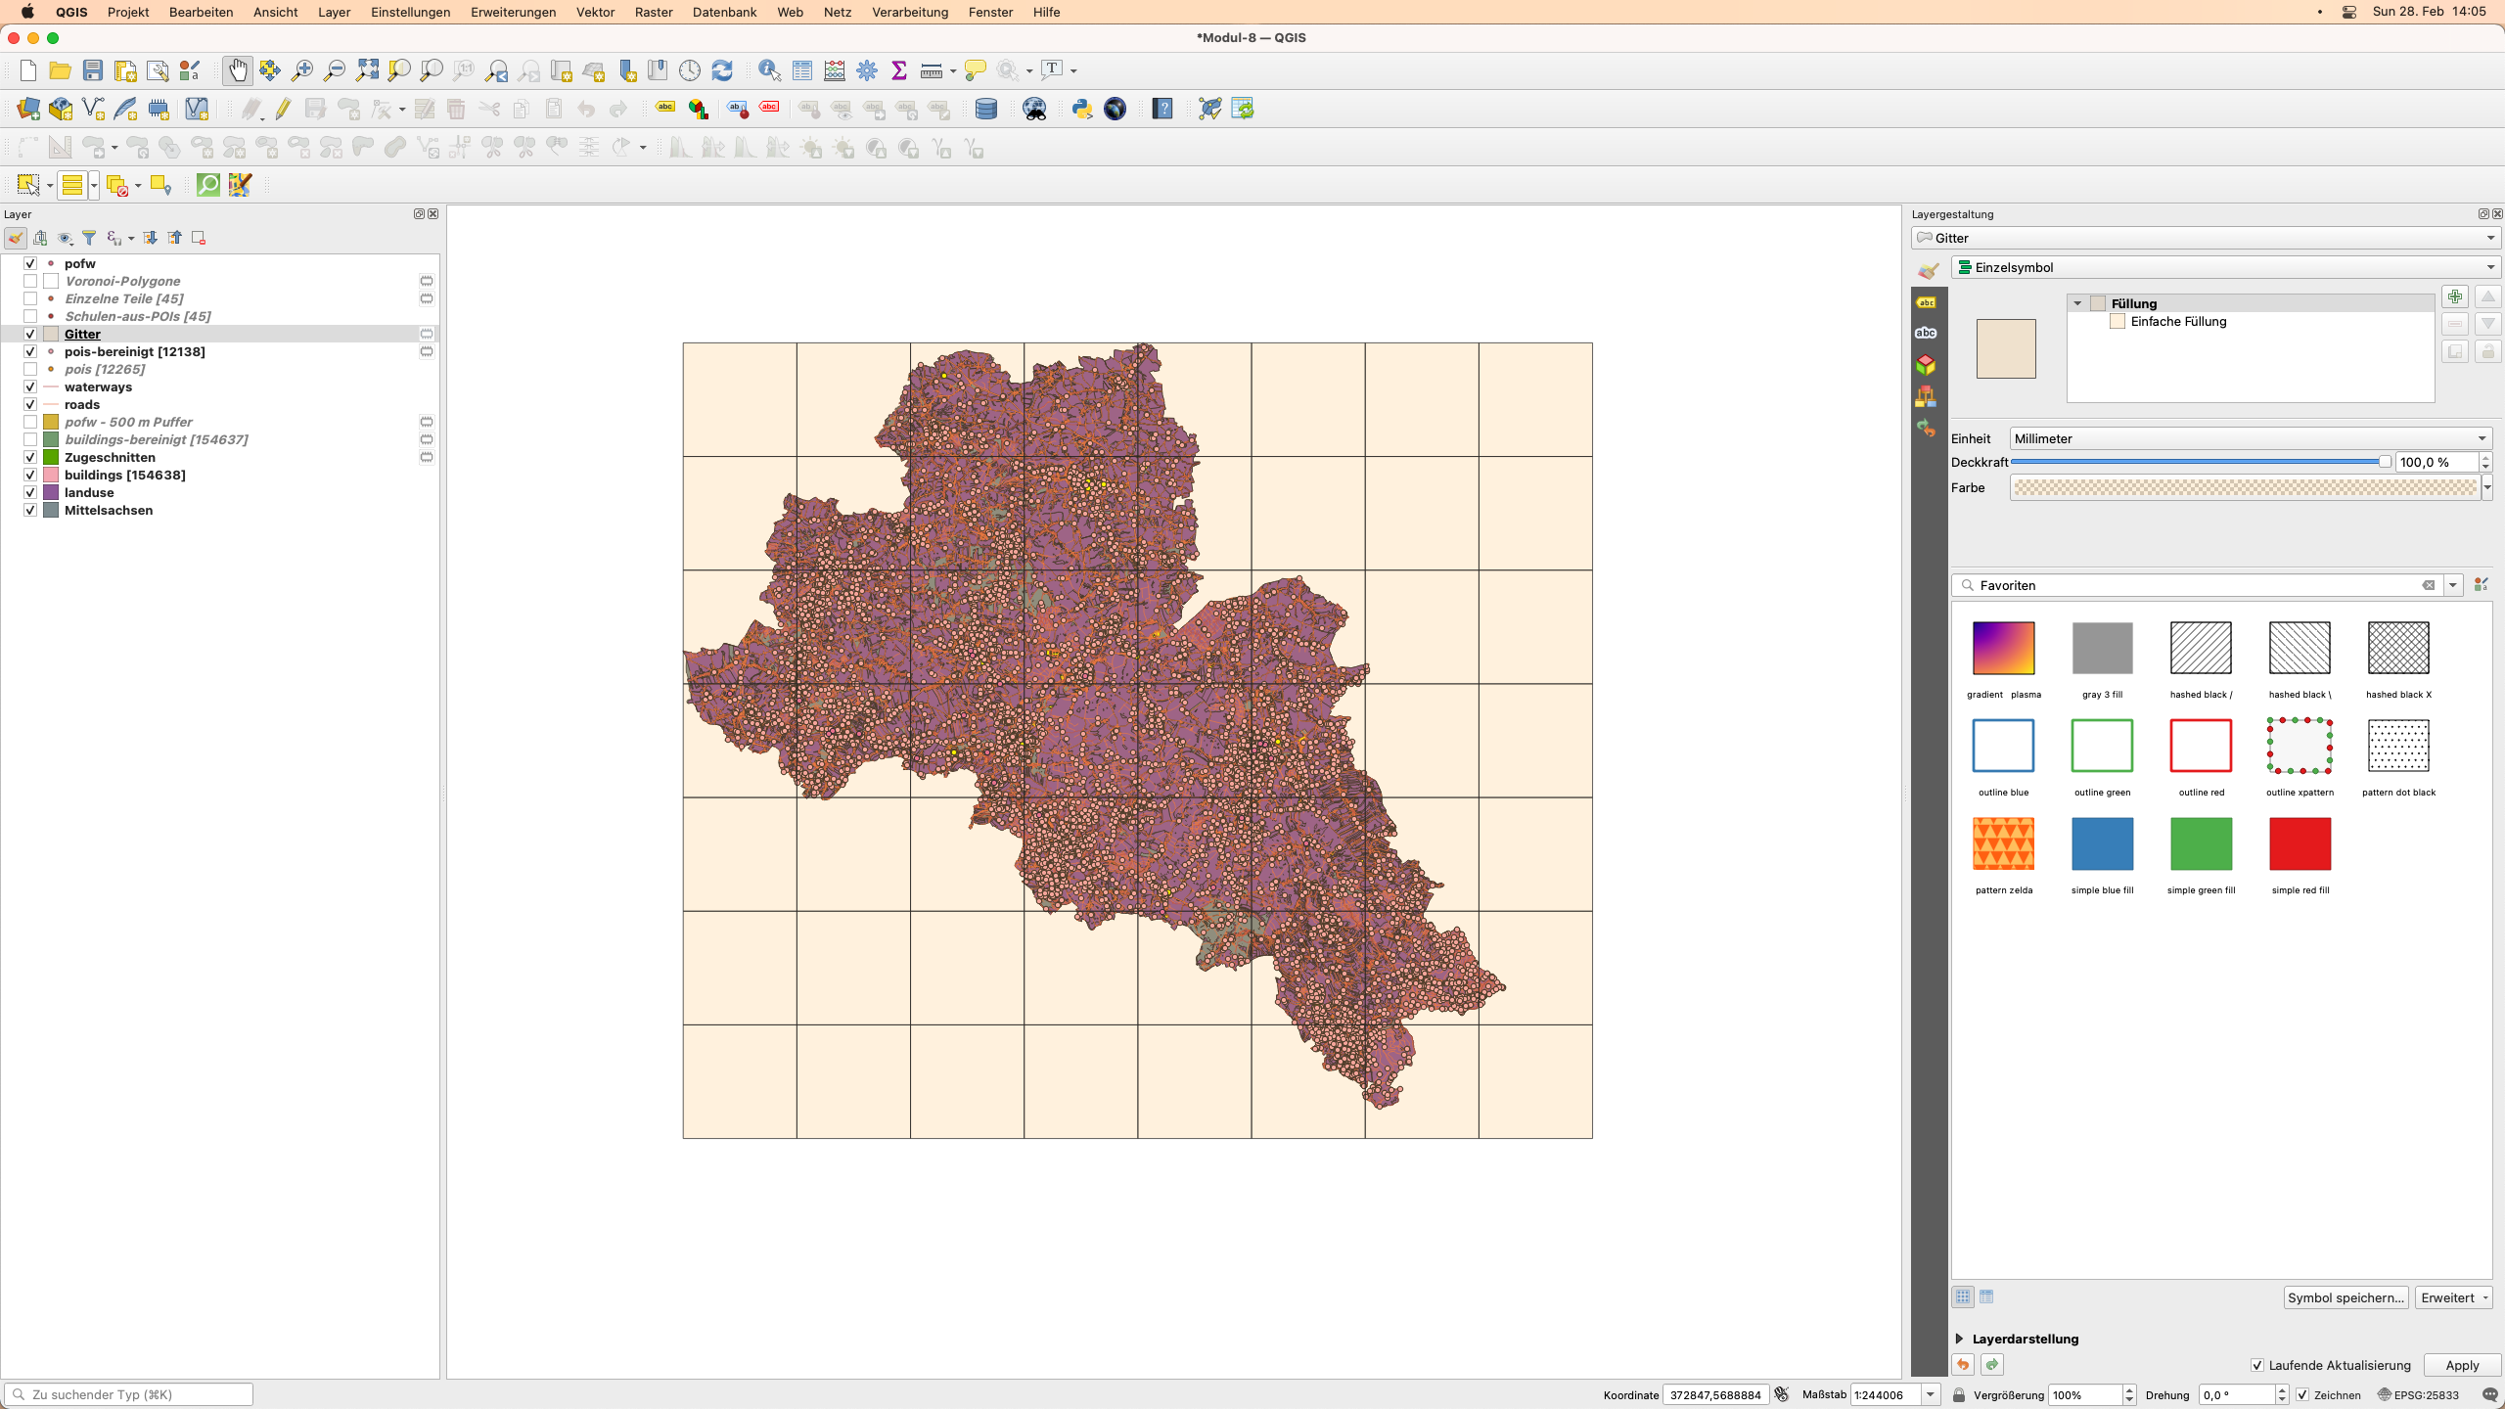Screen dimensions: 2505x1409
Task: Click the Symbol speichern button
Action: [x=2344, y=1297]
